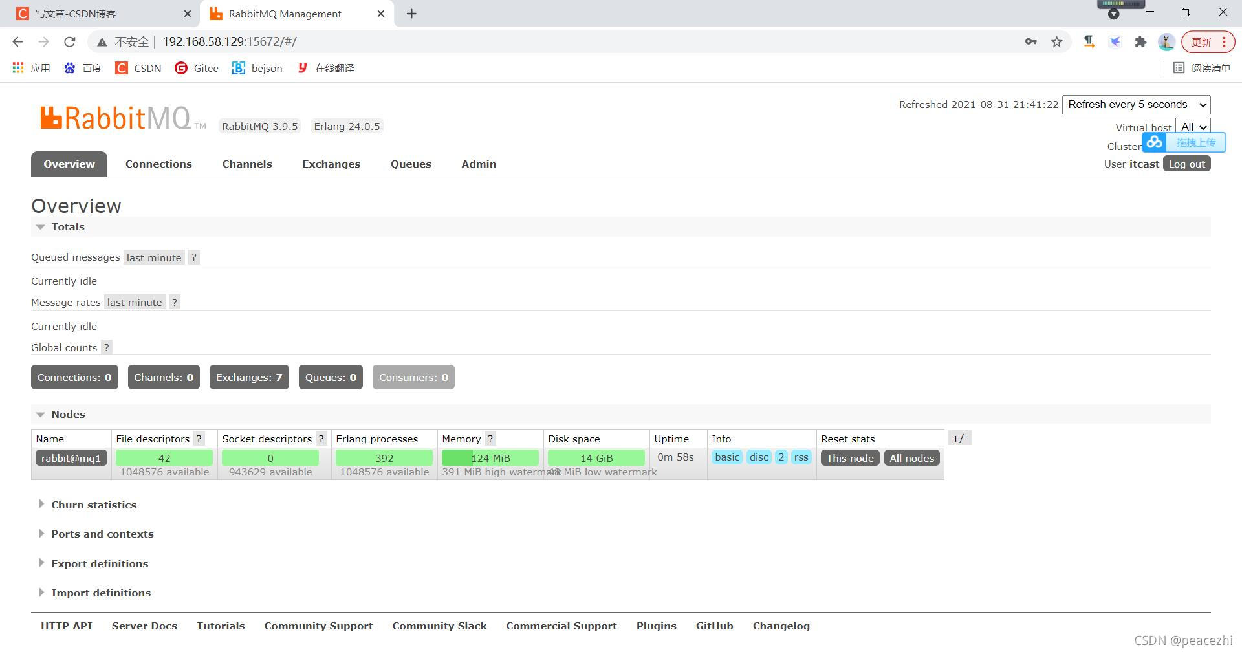Open the 阅读清单 reading list

1202,68
